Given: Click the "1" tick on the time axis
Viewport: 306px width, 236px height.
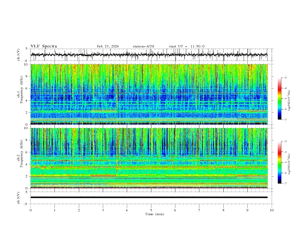Looking at the screenshot, I should click(54, 210).
